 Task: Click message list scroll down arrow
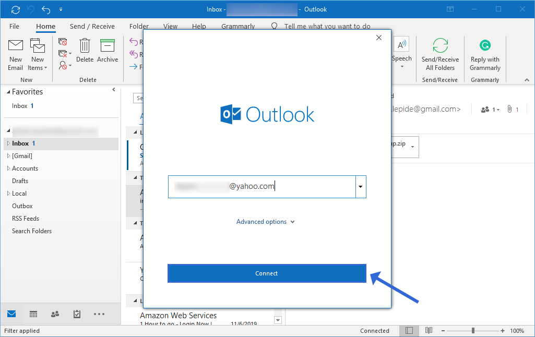[278, 320]
